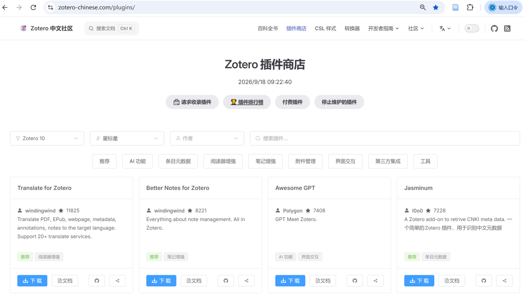Click the browser address bar URL

pyautogui.click(x=97, y=7)
